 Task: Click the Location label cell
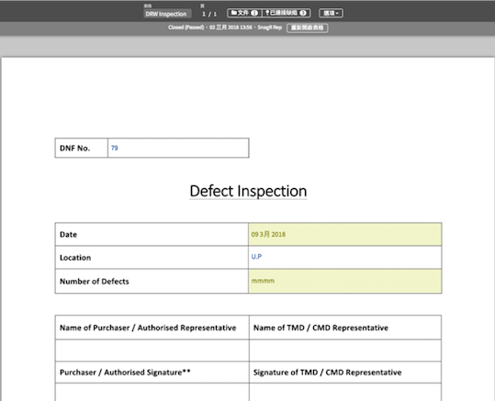152,258
